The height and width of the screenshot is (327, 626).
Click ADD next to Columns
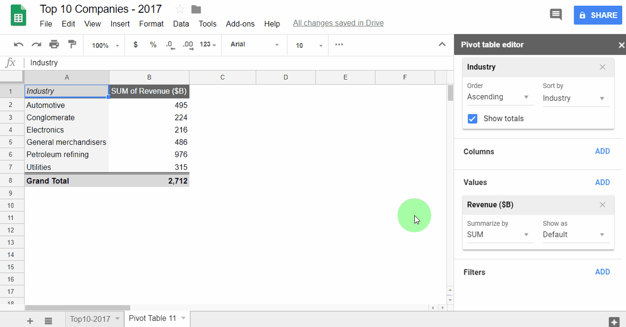point(602,151)
